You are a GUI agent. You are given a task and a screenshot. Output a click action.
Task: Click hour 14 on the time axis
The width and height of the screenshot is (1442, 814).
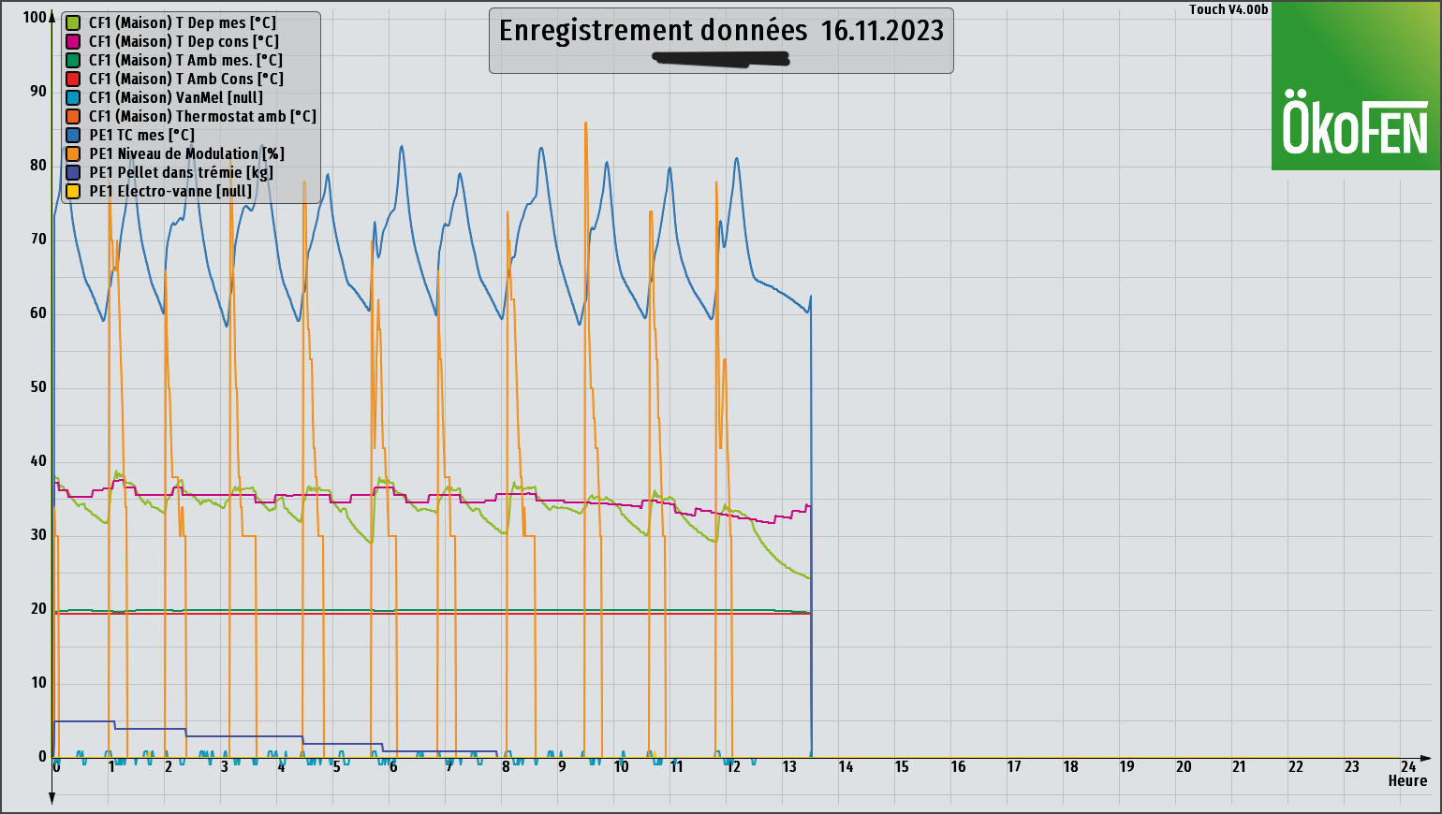pos(846,766)
